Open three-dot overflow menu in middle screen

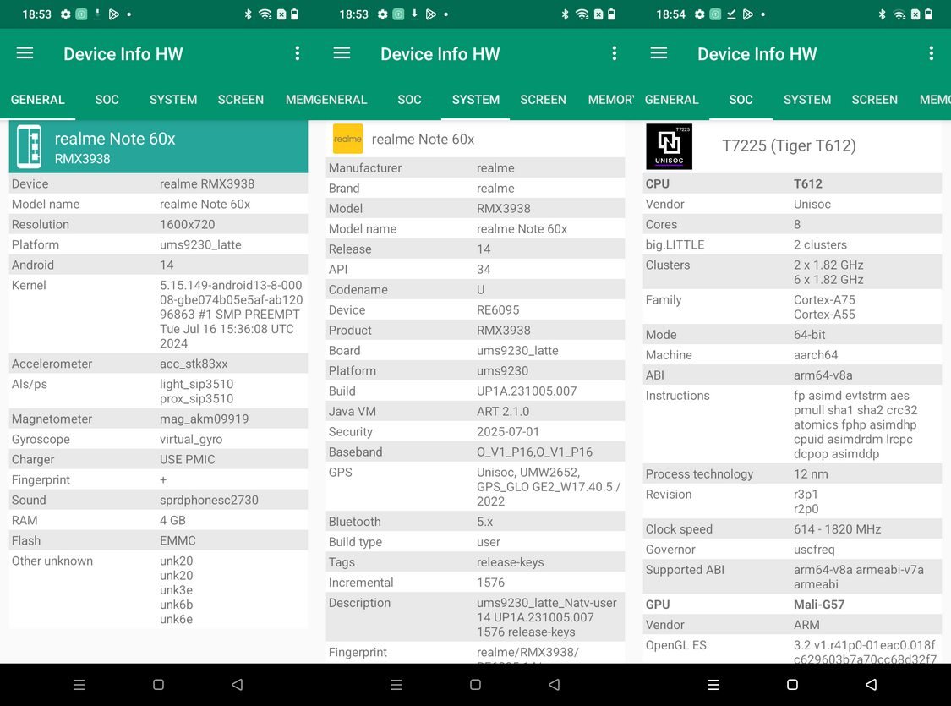615,53
